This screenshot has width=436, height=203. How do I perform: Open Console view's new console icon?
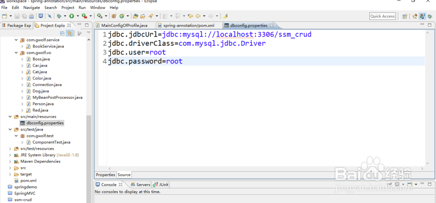pyautogui.click(x=409, y=184)
